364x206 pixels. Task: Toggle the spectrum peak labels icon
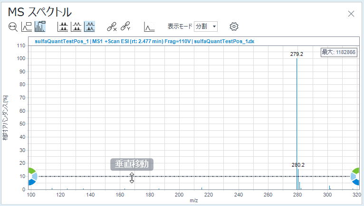[40, 27]
